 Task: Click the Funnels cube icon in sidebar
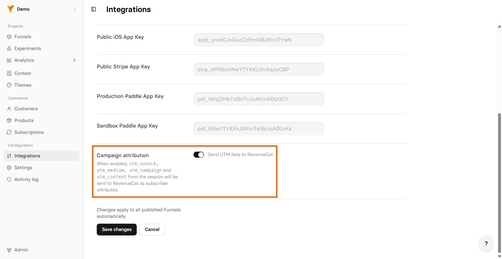pyautogui.click(x=9, y=37)
